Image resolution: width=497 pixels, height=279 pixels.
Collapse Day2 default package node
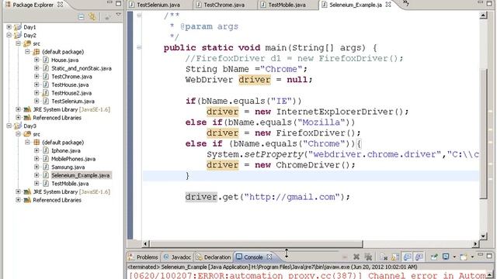[x=27, y=52]
